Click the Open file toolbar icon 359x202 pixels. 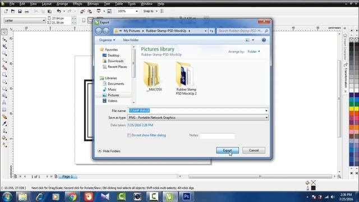(x=13, y=11)
